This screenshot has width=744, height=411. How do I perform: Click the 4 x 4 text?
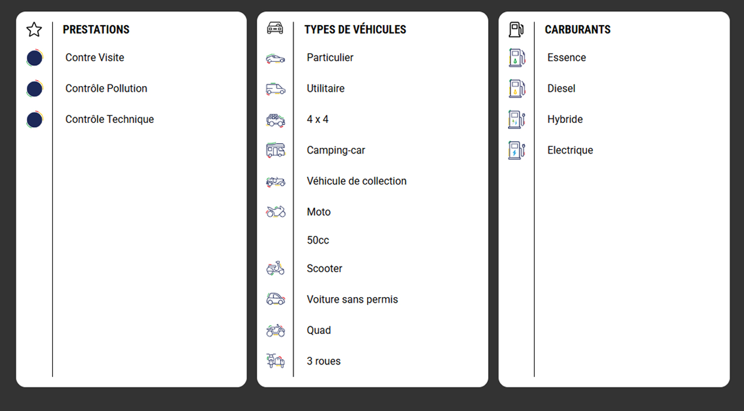coord(317,119)
